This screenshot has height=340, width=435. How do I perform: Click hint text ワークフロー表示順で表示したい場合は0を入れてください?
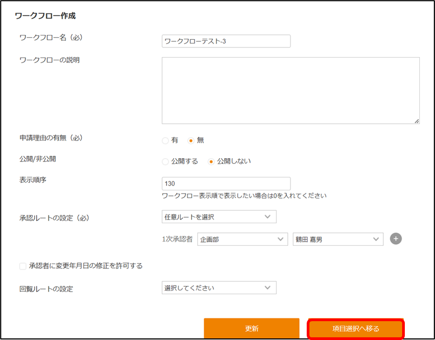(x=244, y=196)
